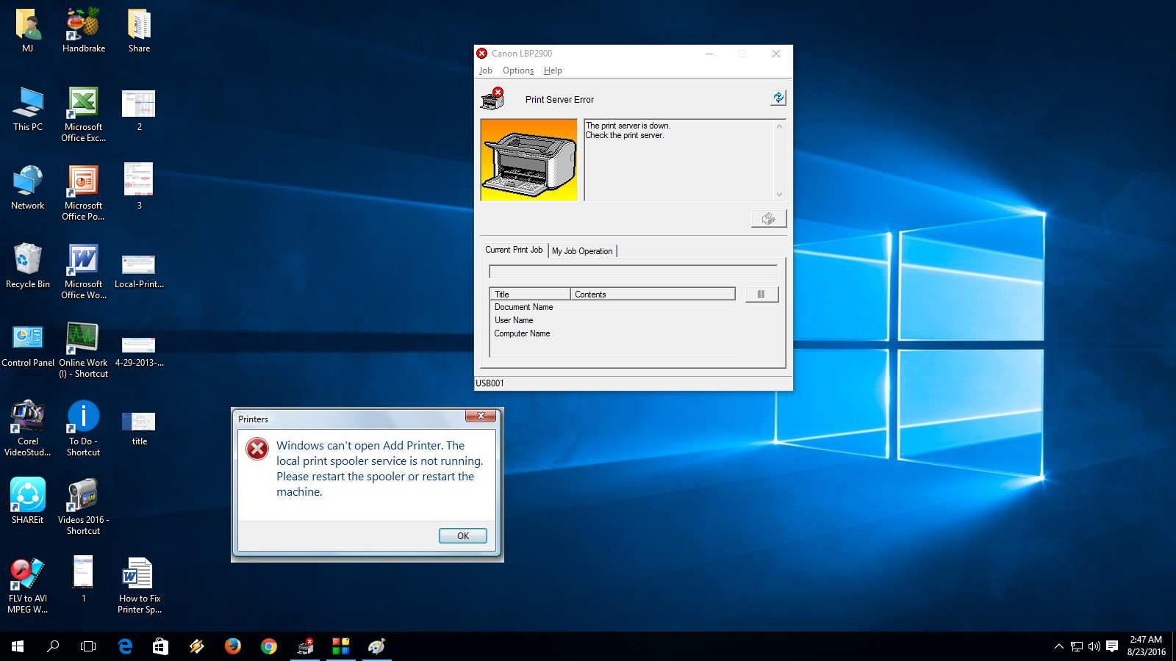Click the Contents column header
The image size is (1176, 661).
653,294
